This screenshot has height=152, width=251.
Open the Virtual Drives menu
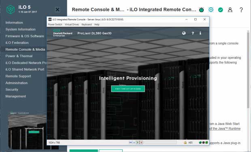coord(72,25)
